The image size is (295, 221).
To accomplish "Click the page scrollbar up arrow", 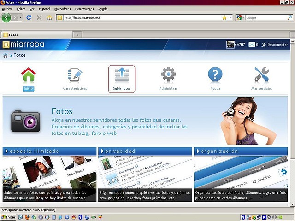I will [x=292, y=41].
